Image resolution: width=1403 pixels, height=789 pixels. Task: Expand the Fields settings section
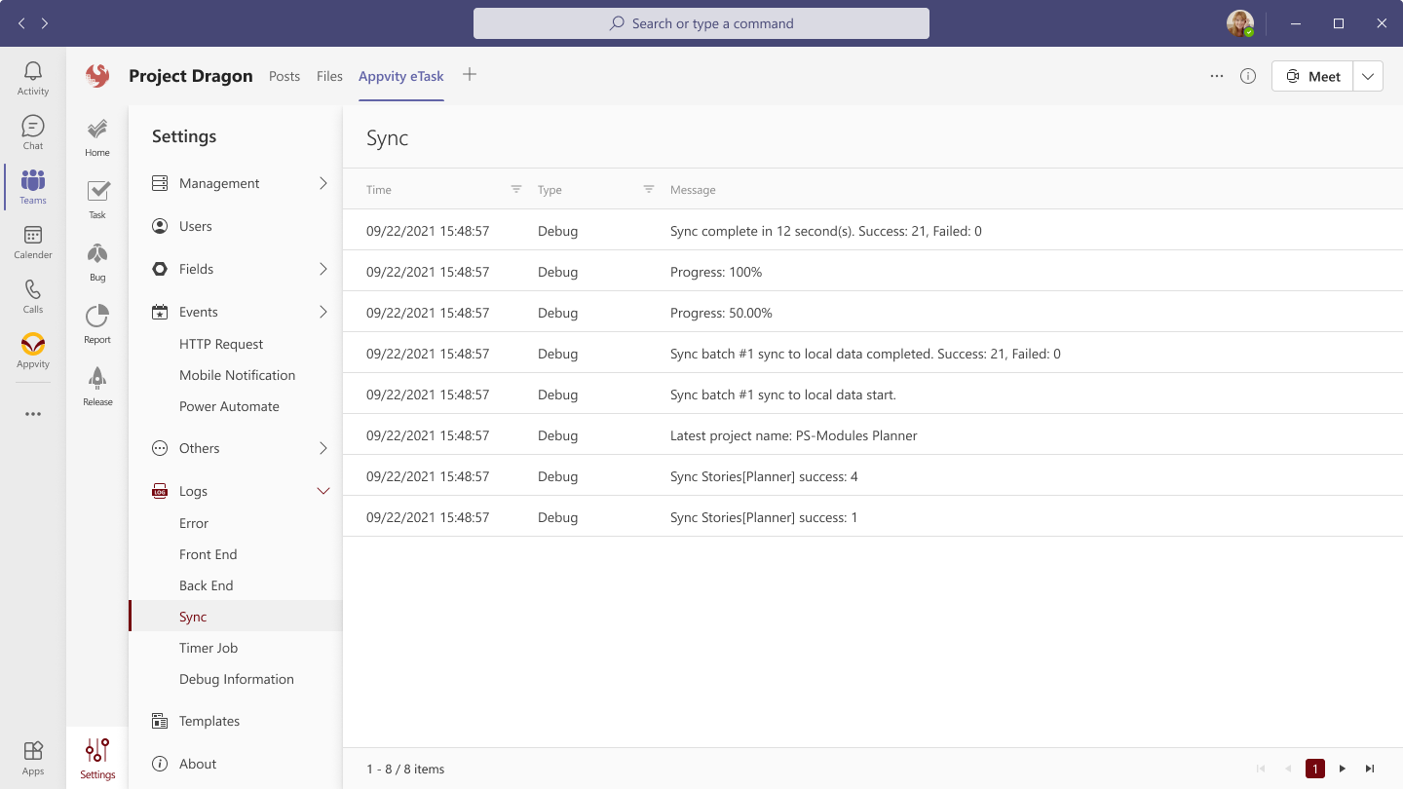coord(323,269)
